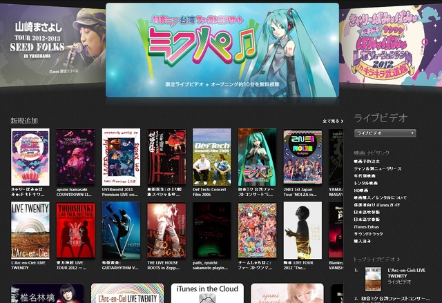
Task: Expand the トップライブビデオ chart heading
Action: point(379,256)
